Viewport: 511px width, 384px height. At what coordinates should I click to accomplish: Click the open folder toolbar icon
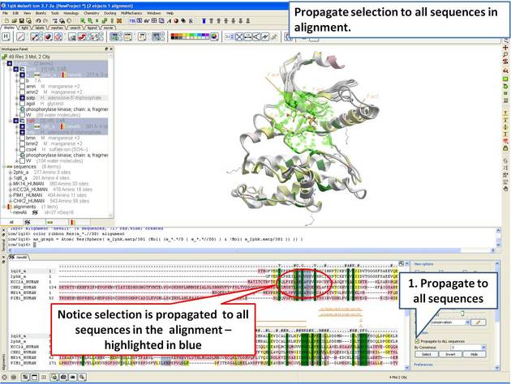tap(14, 21)
